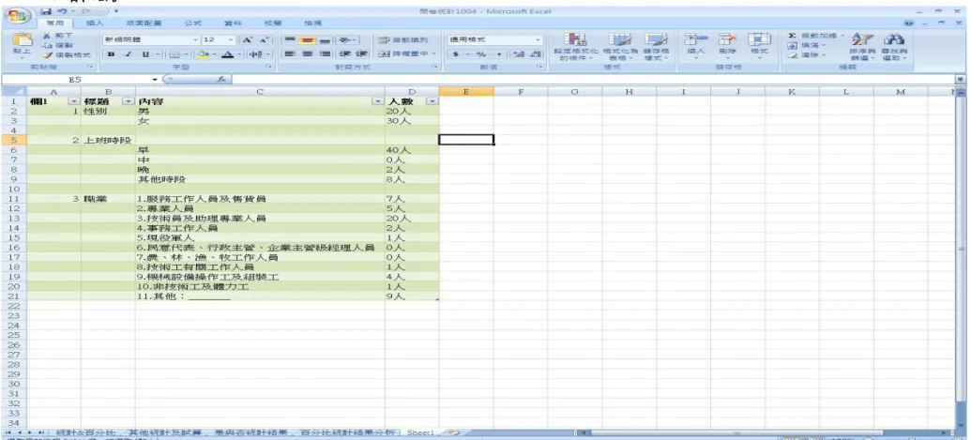
Task: Open phonetic guide 中 button
Action: 254,54
